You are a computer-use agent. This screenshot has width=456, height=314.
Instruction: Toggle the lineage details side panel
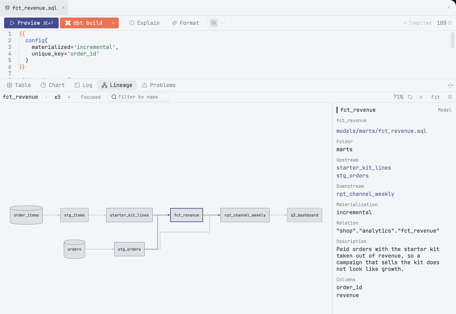[x=450, y=97]
